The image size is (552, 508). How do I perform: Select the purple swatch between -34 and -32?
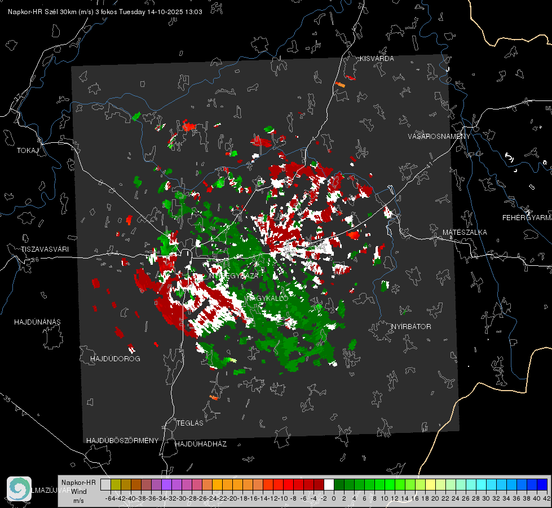[x=166, y=484]
